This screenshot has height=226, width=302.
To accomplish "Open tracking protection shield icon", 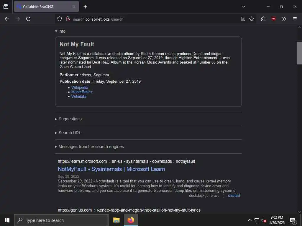I will (x=60, y=19).
